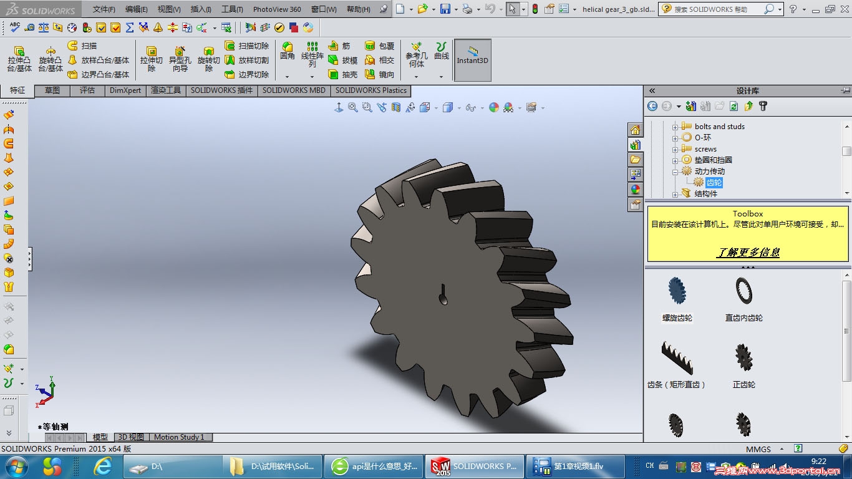Click the 拉伸凸台/基体 extrude boss tool

(19, 59)
